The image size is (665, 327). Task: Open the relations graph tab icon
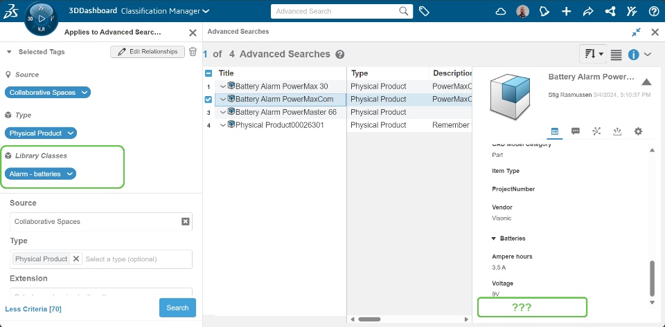[x=596, y=131]
